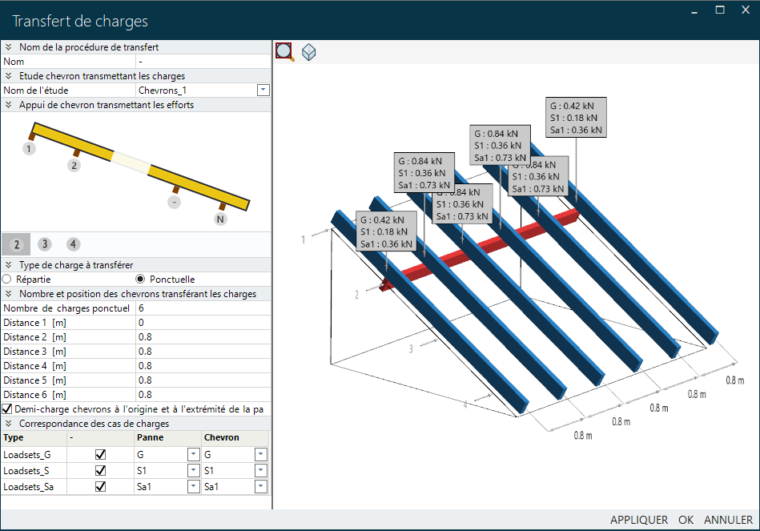
Task: Select support marker 2 on chevron diagram
Action: tap(74, 165)
